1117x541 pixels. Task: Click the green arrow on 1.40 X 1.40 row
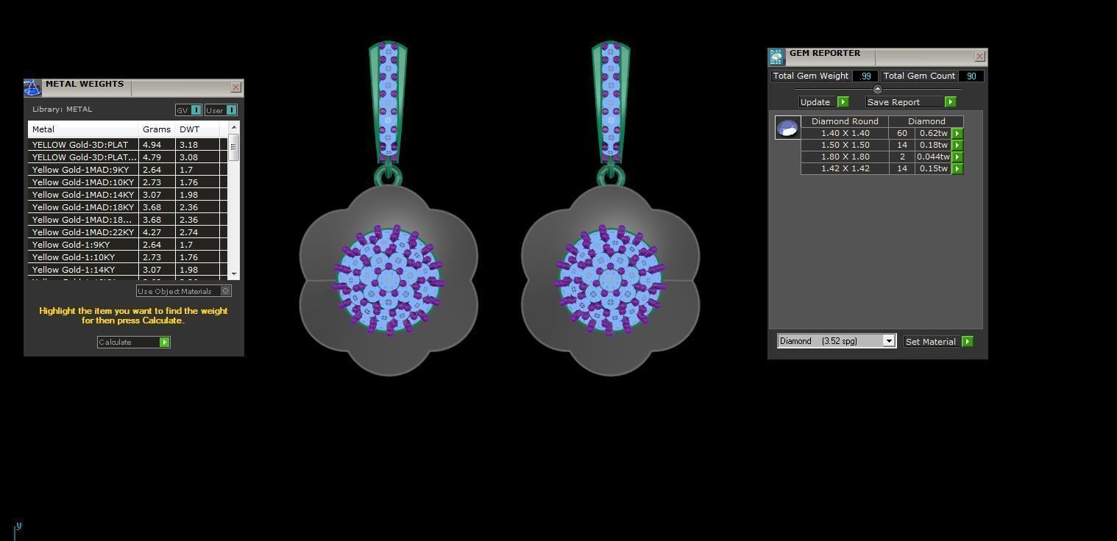pos(957,134)
